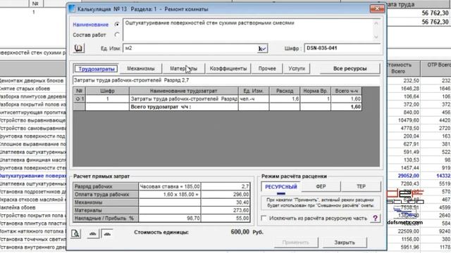Click cost value 10479,60 in background table
The width and height of the screenshot is (451, 253).
(x=409, y=120)
